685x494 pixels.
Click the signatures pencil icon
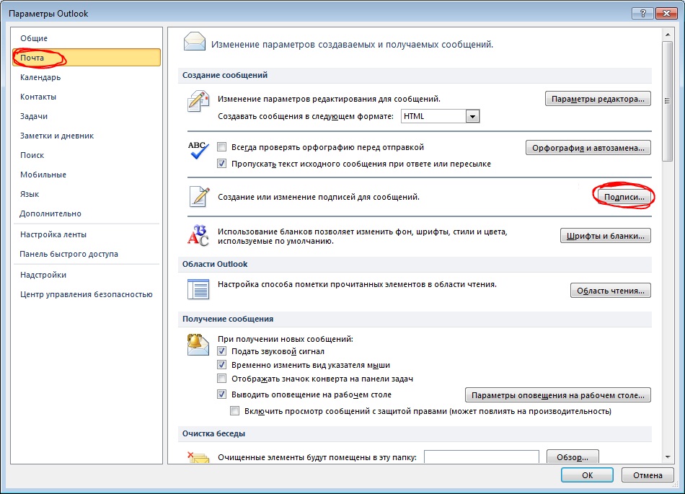[199, 197]
